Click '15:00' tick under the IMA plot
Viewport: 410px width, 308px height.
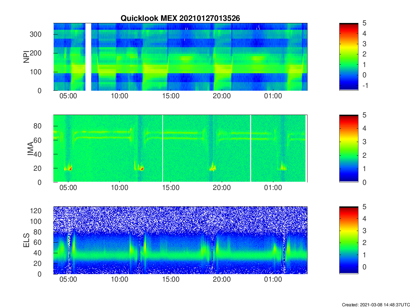coord(171,188)
